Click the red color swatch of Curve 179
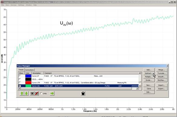 [28, 83]
